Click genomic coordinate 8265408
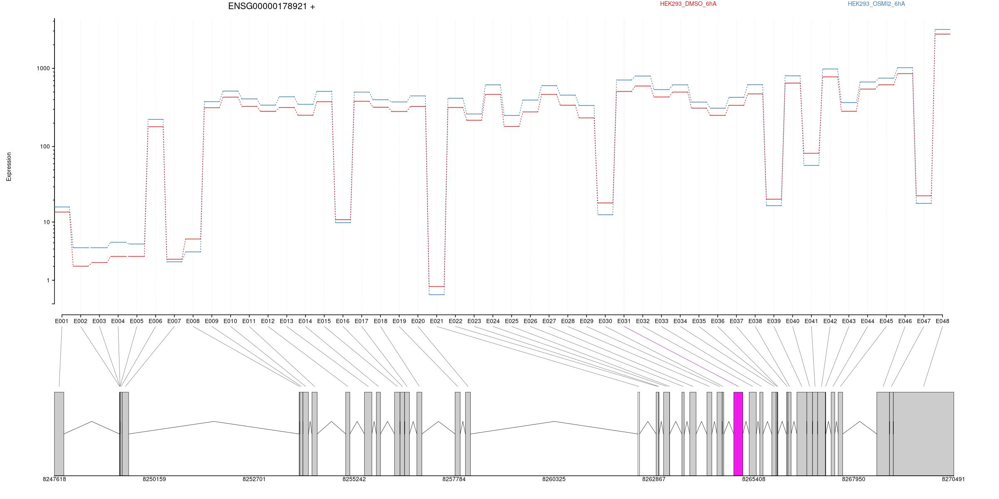 tap(754, 479)
